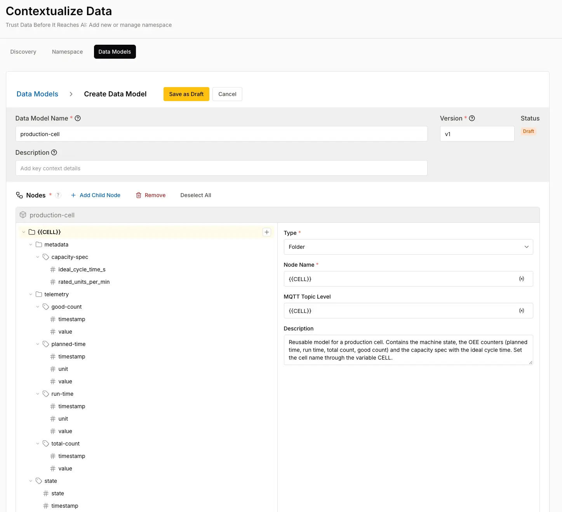Click the node Description text area
Screen dimensions: 562x512
coord(408,350)
